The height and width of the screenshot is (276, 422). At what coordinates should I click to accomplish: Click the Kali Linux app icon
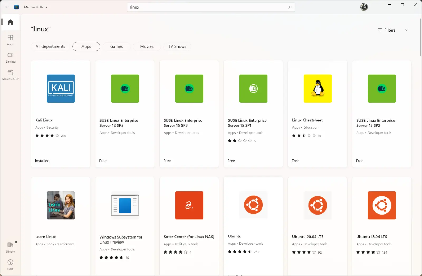pyautogui.click(x=61, y=89)
